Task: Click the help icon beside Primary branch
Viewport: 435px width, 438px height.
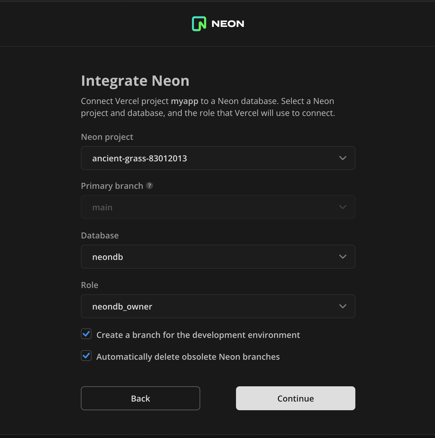Action: pos(150,186)
